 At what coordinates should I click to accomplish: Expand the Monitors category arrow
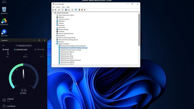pyautogui.click(x=55, y=42)
